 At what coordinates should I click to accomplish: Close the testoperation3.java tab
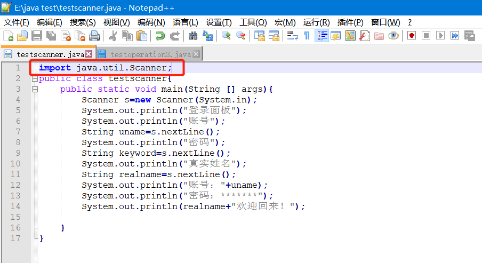tap(196, 54)
